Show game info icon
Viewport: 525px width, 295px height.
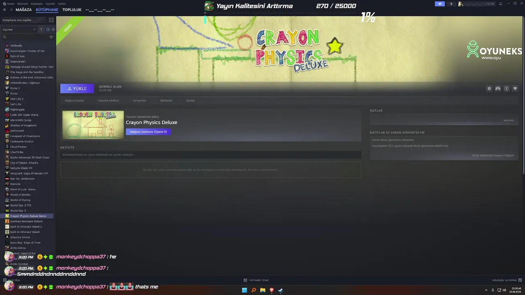click(x=507, y=88)
